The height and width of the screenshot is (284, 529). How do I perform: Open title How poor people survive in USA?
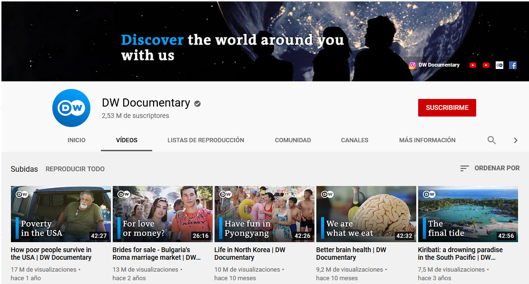(51, 254)
